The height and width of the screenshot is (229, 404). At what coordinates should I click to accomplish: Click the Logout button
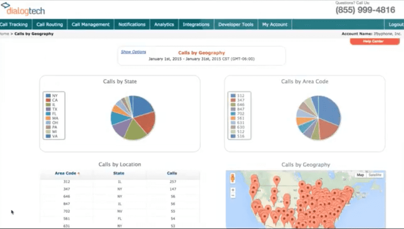(396, 25)
